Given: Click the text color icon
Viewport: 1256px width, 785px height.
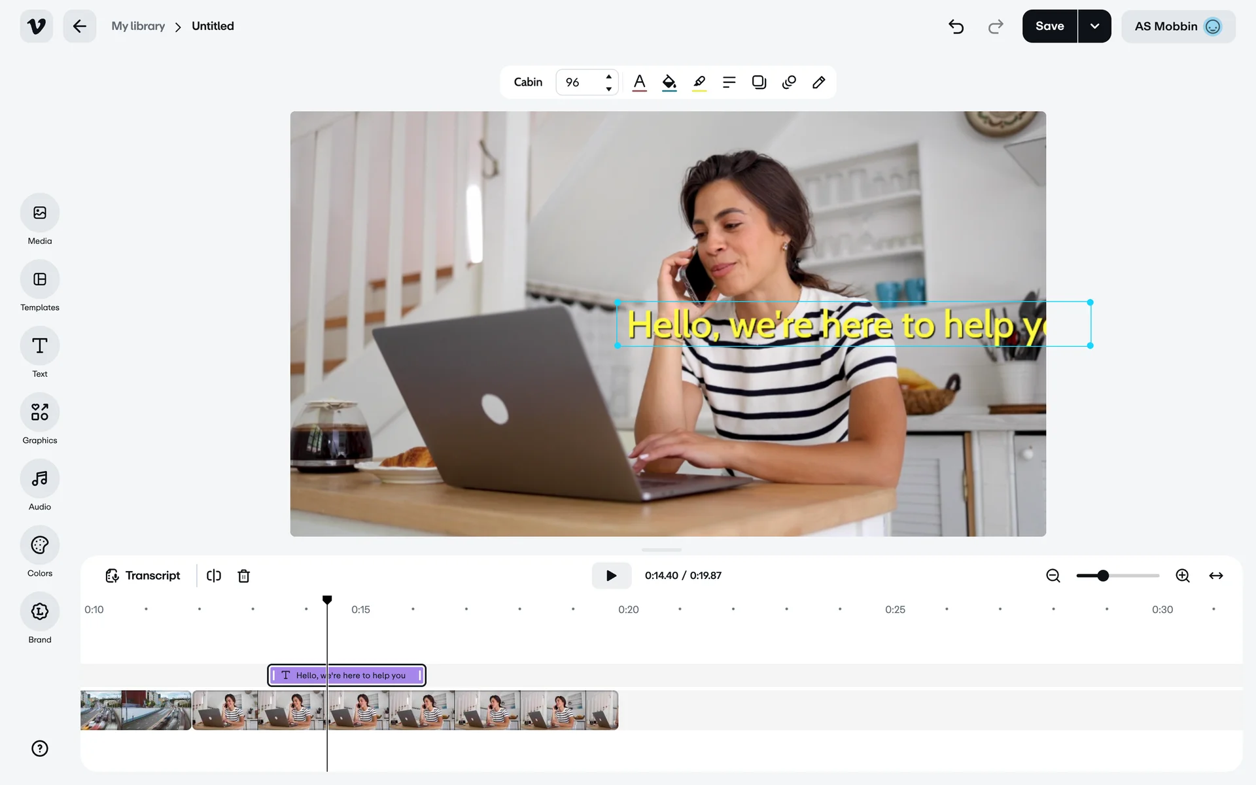Looking at the screenshot, I should 639,82.
